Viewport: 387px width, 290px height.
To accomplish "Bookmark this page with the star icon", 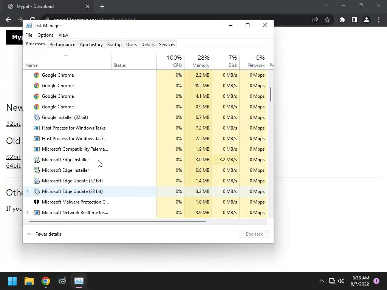I will [327, 20].
